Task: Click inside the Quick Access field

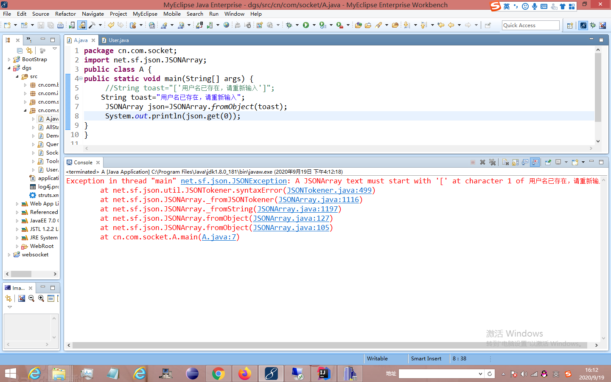Action: tap(530, 25)
